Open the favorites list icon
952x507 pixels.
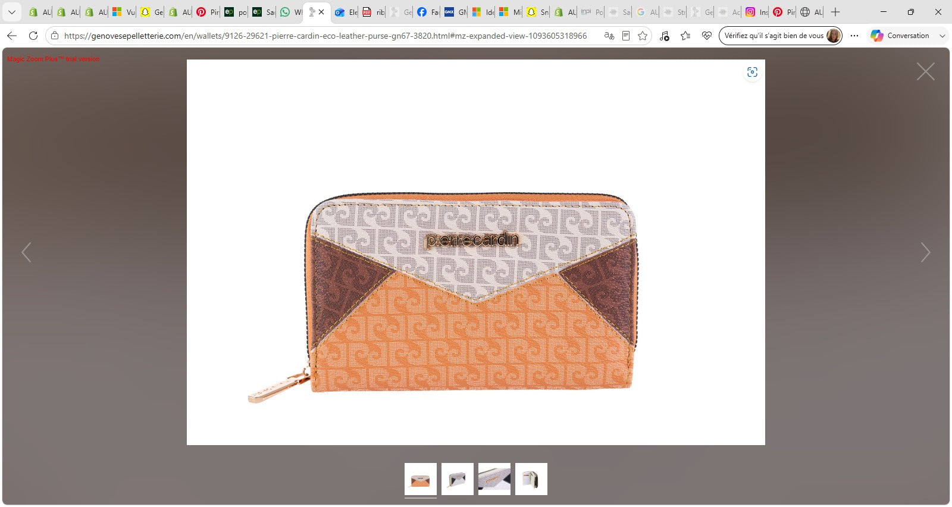(685, 36)
